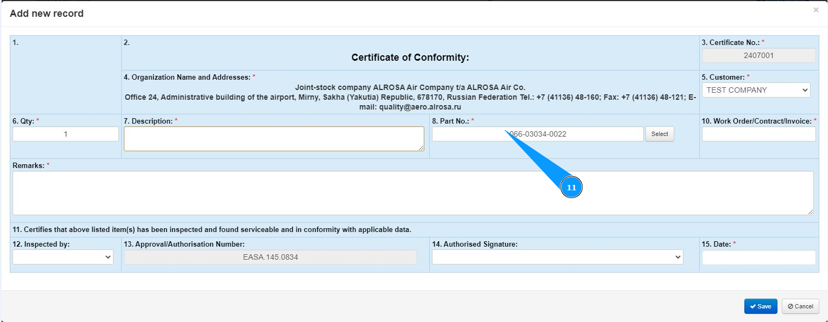This screenshot has width=828, height=322.
Task: Click the Approval/Authorisation Number field
Action: pyautogui.click(x=270, y=257)
